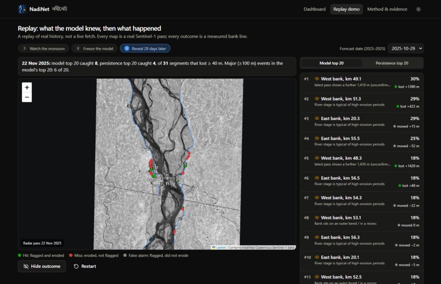Click the 'lost +40 m' outcome text

(410, 186)
